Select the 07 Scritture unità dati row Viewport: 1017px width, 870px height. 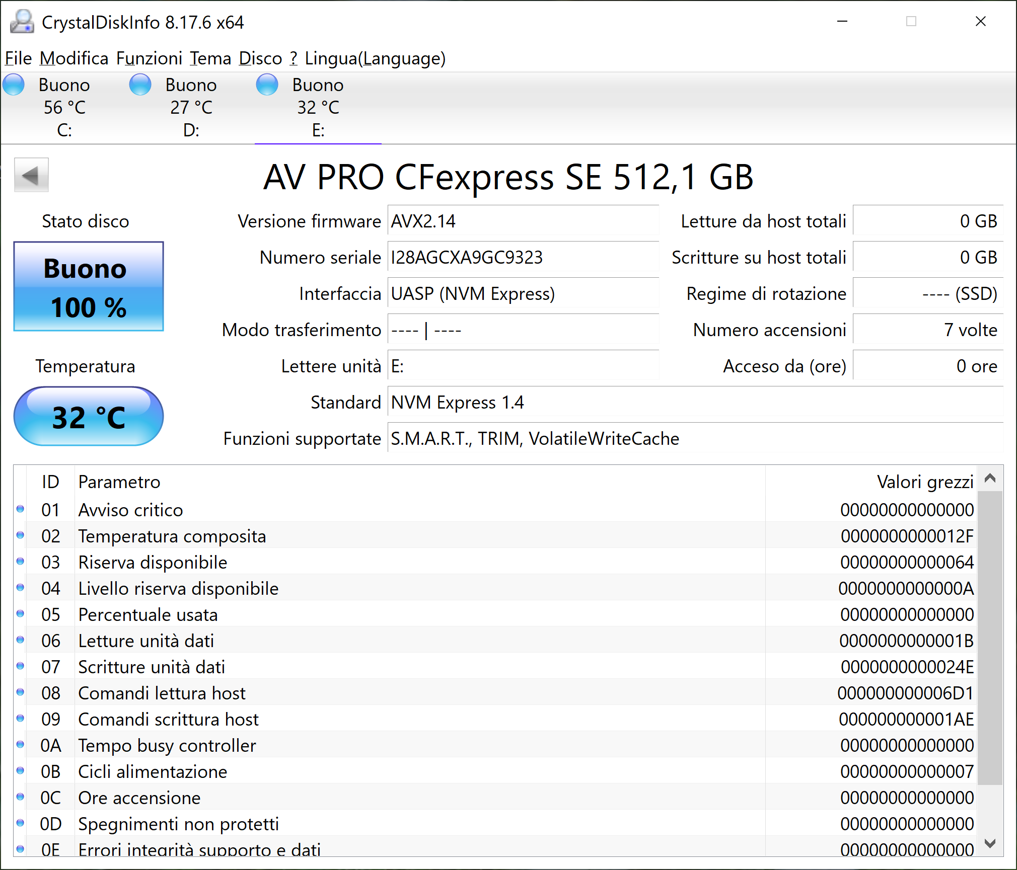pyautogui.click(x=495, y=667)
